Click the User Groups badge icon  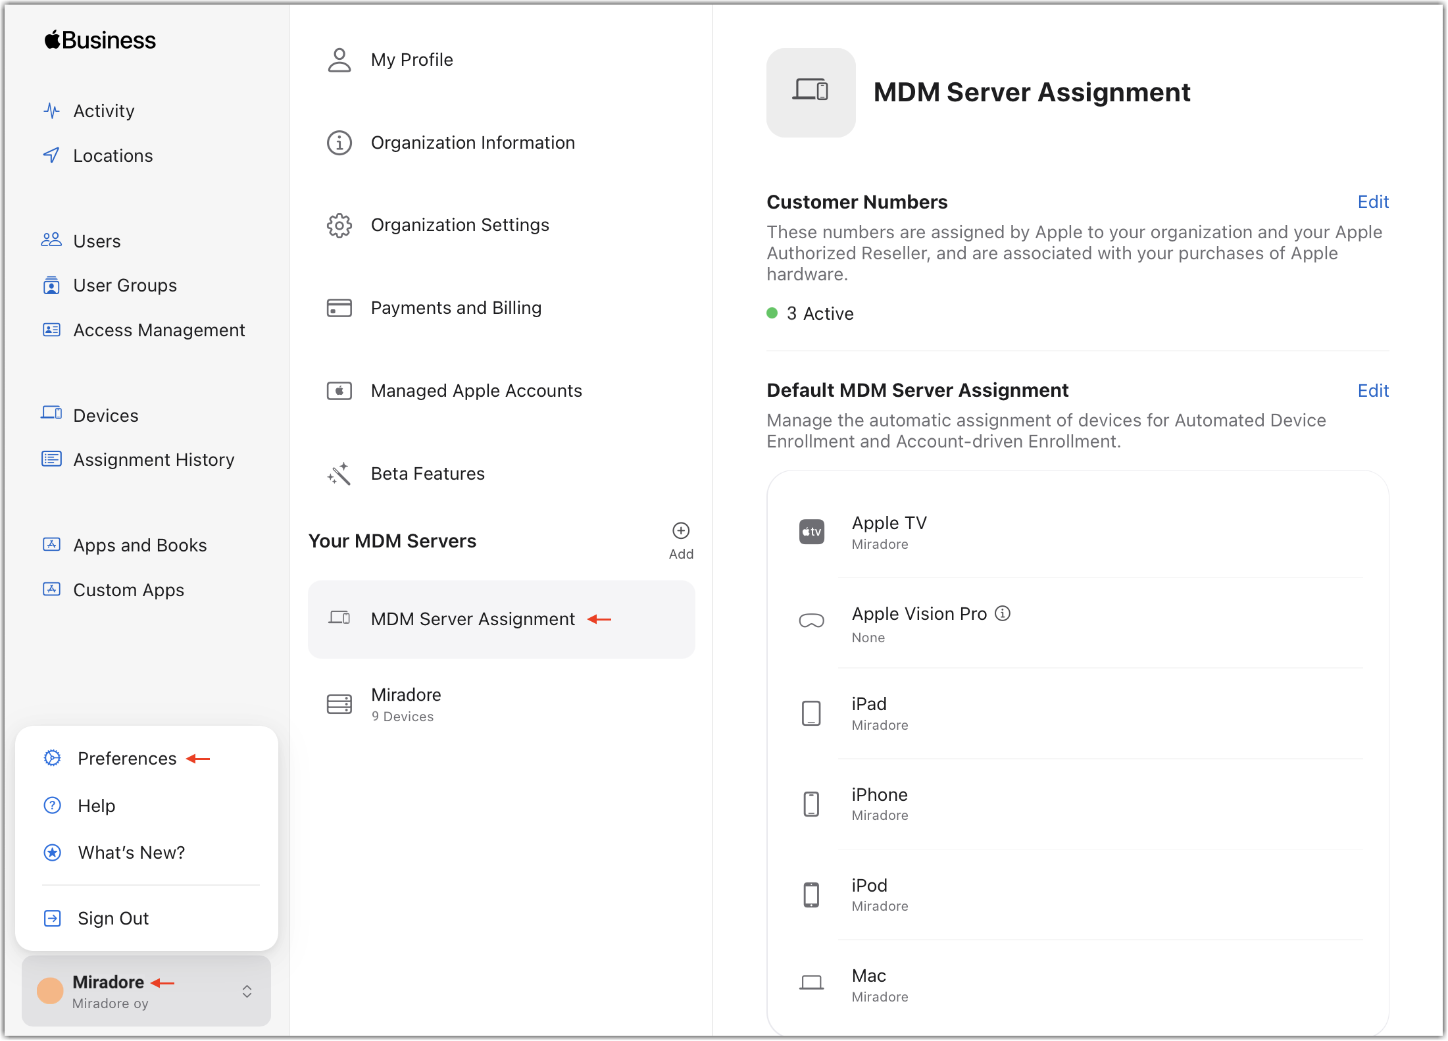tap(51, 285)
